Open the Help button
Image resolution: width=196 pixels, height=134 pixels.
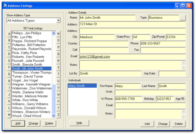79,123
